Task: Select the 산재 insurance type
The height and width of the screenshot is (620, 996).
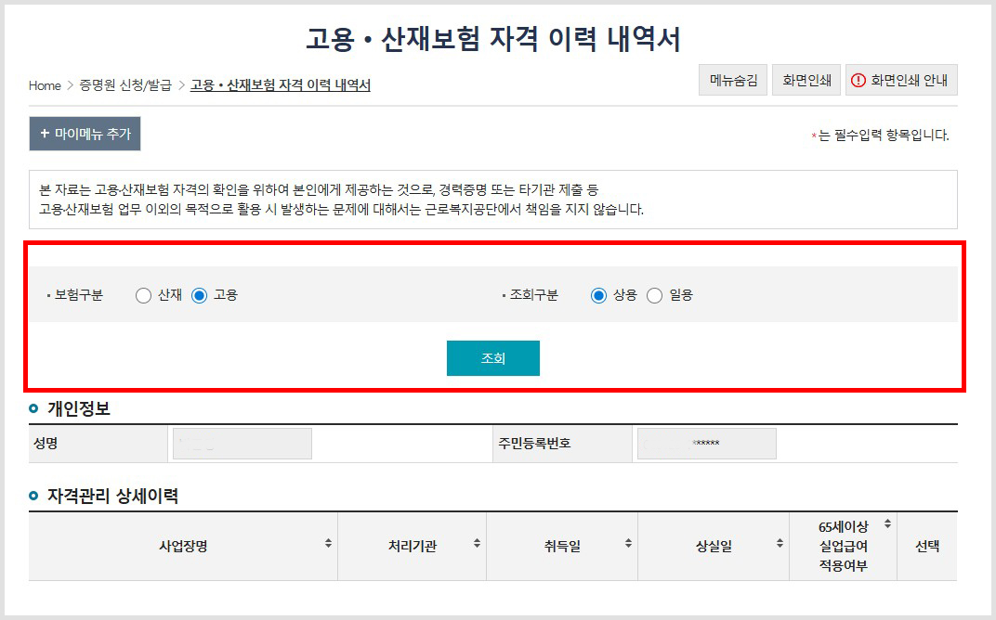Action: click(144, 295)
